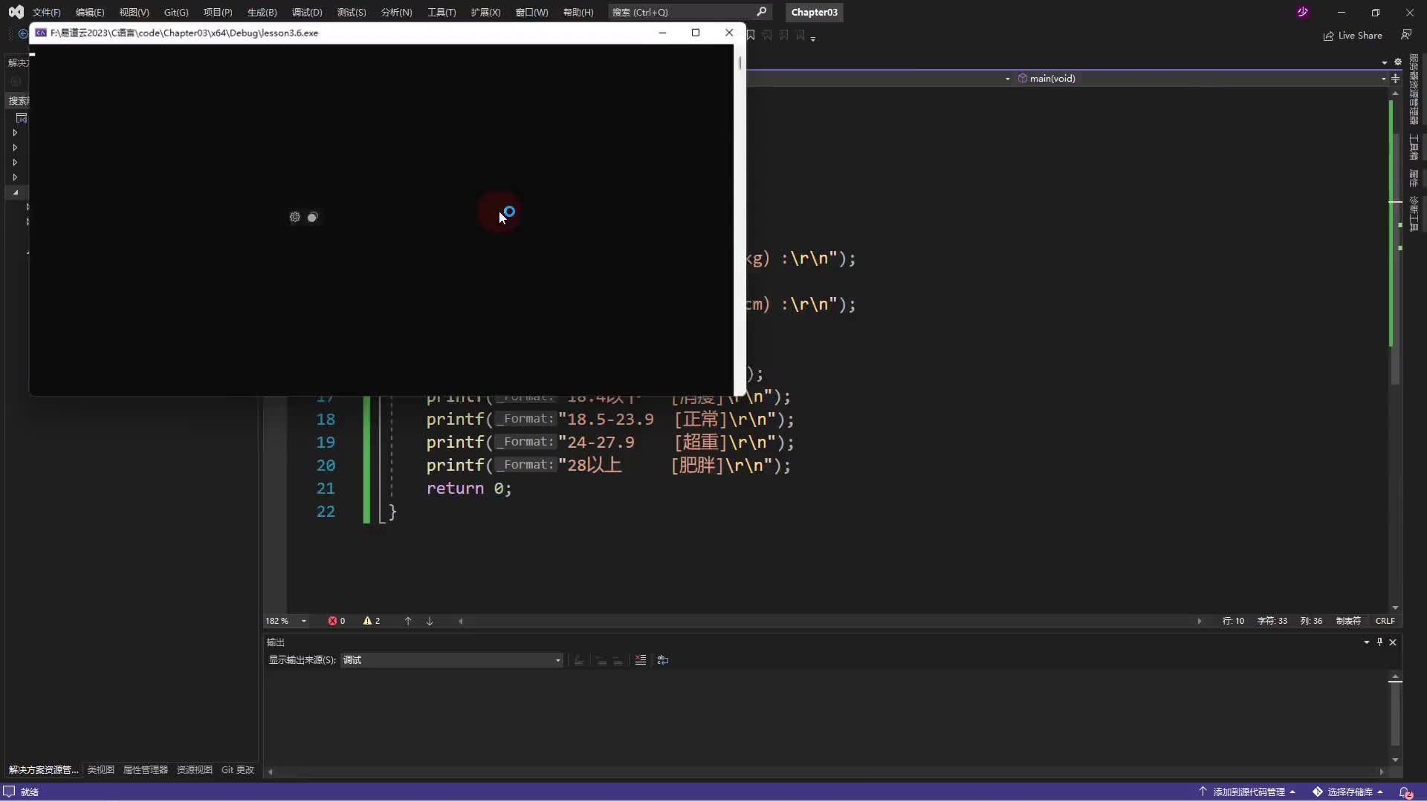
Task: Click the 行: 10 line position indicator
Action: pos(1233,621)
